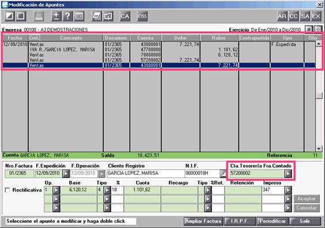
Task: Click the vertical scrollbar thumb of the entries list
Action: pos(319,96)
